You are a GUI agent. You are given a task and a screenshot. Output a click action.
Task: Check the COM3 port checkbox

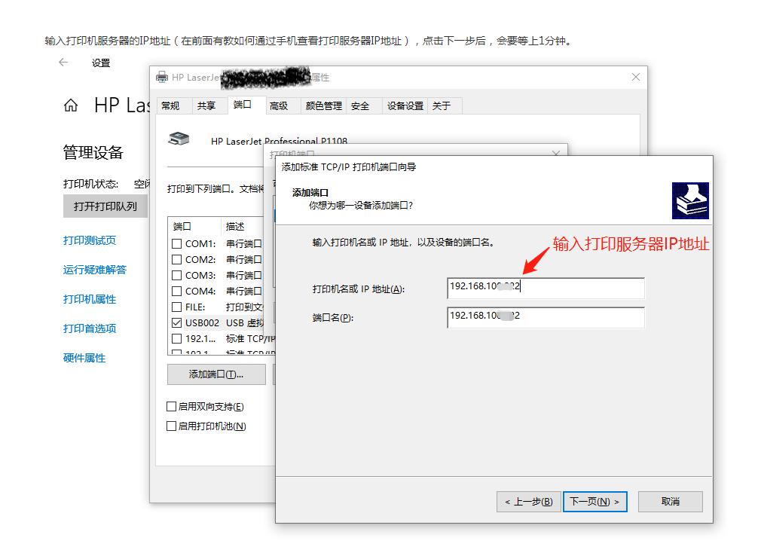click(x=176, y=275)
